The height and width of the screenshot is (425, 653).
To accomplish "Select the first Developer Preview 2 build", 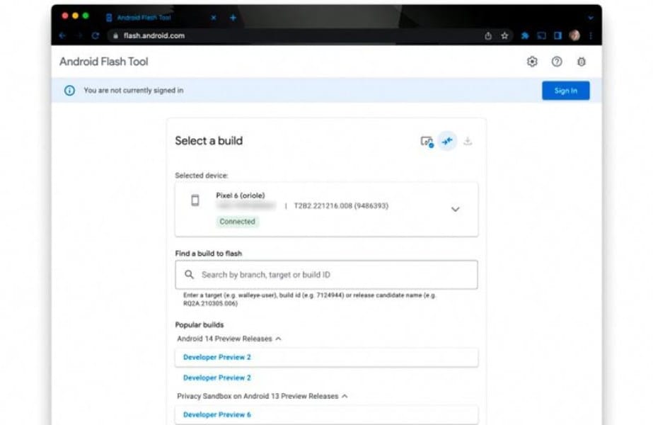I will pos(217,357).
